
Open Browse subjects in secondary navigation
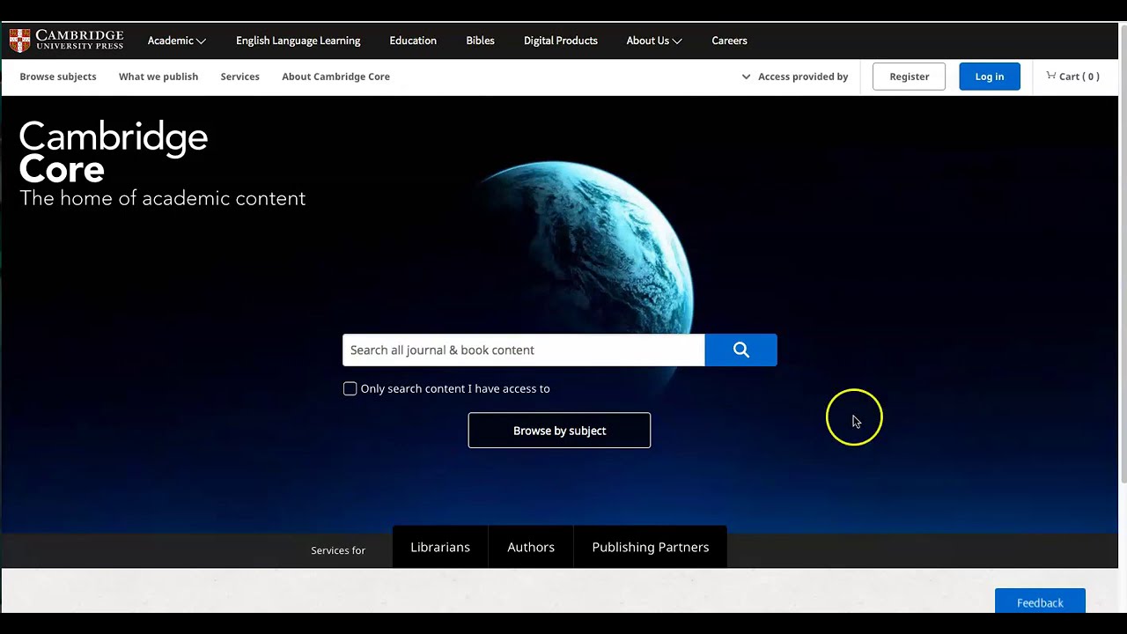[58, 77]
